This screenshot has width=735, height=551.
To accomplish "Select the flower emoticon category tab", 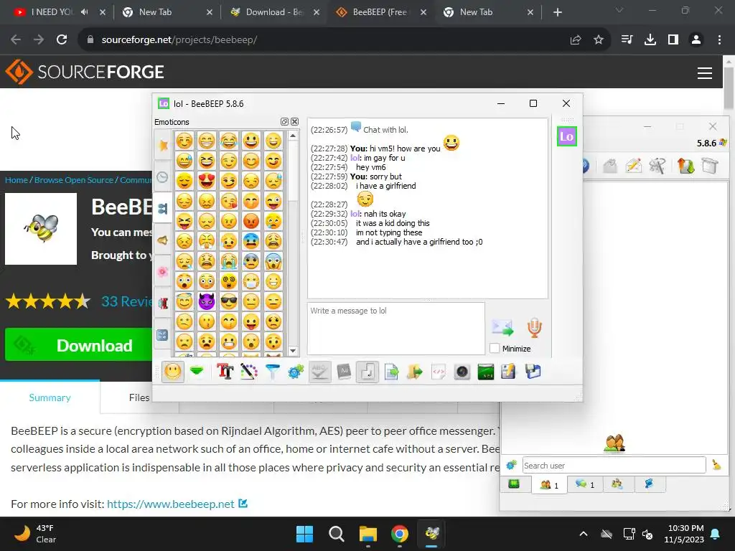I will [x=163, y=272].
